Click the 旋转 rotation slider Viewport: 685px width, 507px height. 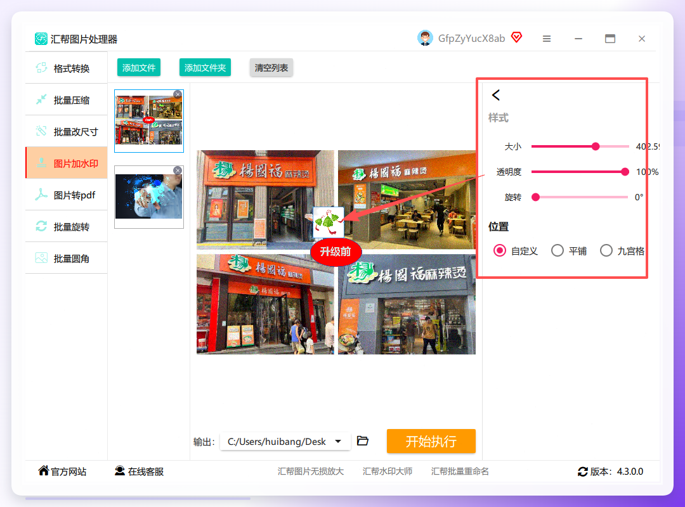[x=580, y=197]
